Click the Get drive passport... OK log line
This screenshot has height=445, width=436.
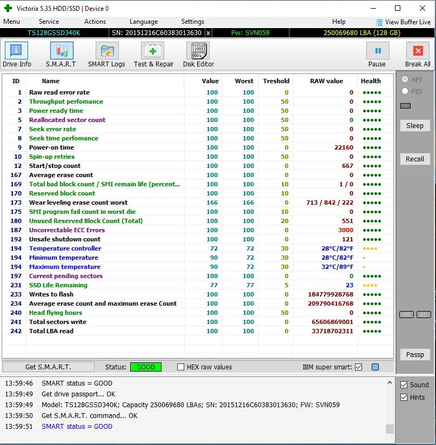(78, 394)
